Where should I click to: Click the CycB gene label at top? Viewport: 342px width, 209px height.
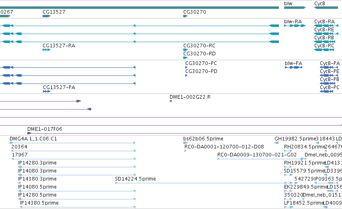coord(319,4)
